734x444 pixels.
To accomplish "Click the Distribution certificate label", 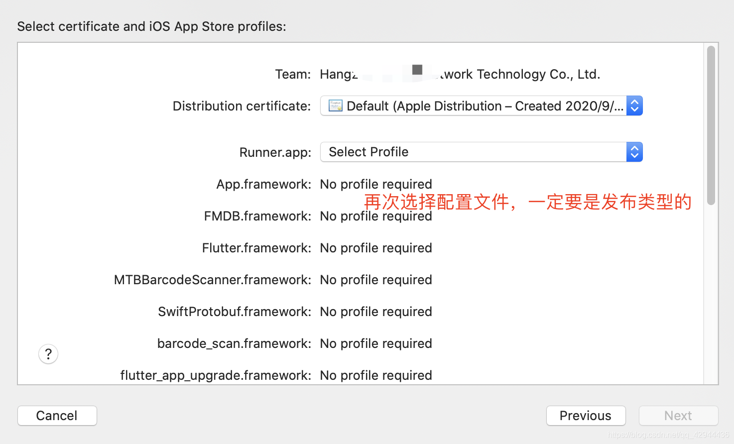I will (242, 106).
